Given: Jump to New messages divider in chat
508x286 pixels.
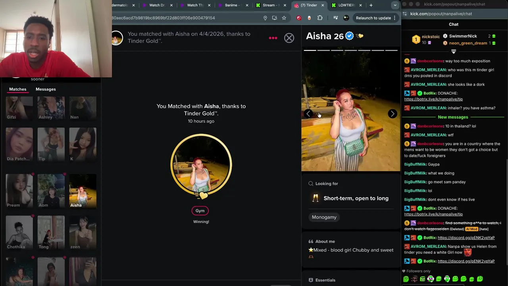Looking at the screenshot, I should (453, 117).
